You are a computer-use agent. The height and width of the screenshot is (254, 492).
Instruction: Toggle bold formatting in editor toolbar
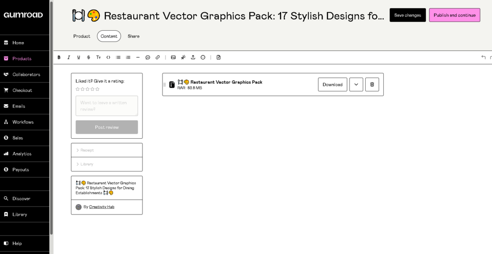(59, 57)
